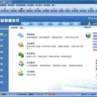This screenshot has height=97, width=97.
Task: Open 系统设置 from the toolbar
Action: (x=75, y=10)
